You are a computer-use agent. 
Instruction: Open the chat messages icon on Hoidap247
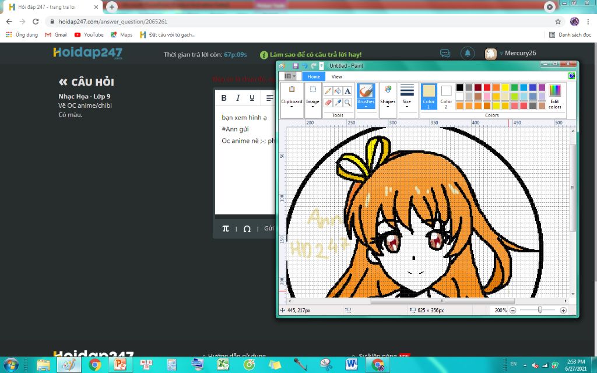445,53
